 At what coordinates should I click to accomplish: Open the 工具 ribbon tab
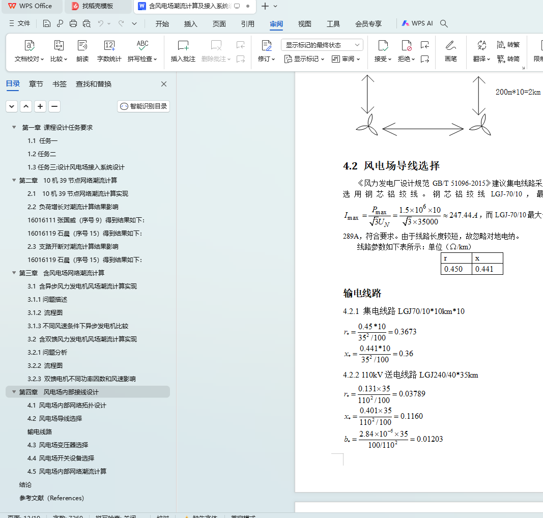click(x=333, y=24)
